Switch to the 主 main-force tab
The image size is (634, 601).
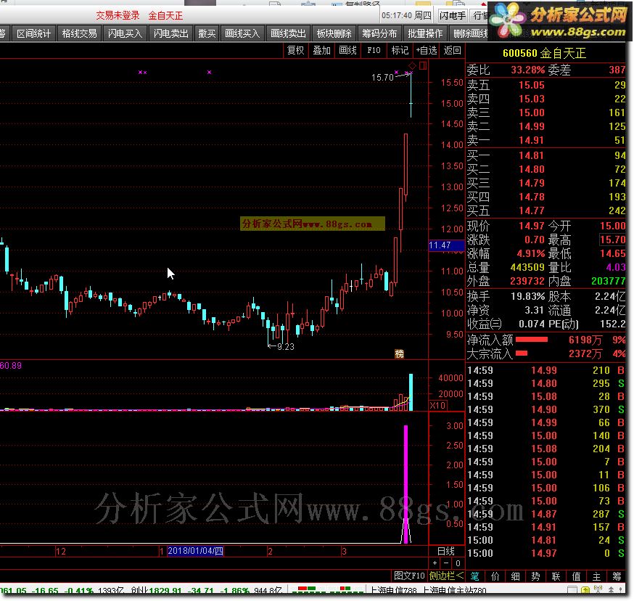click(596, 576)
